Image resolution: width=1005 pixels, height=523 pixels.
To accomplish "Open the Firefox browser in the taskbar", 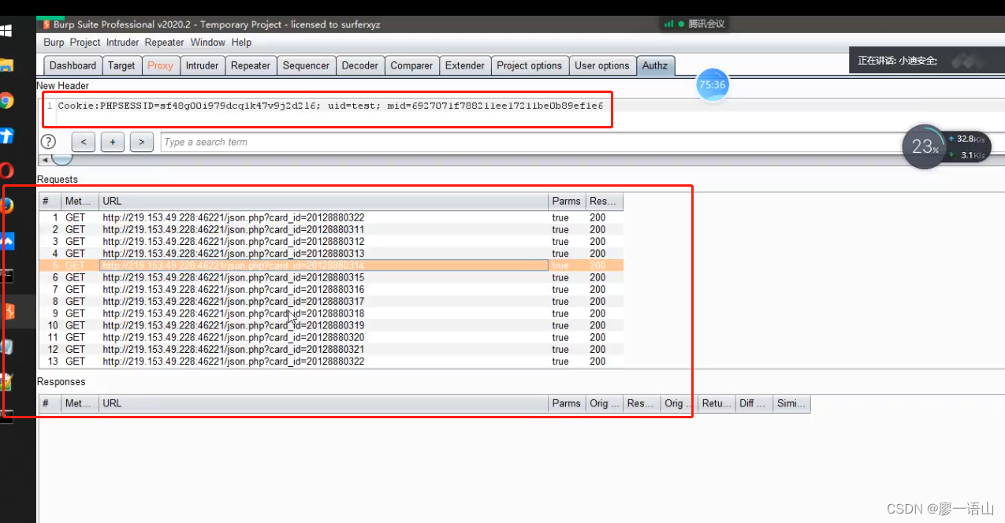I will (x=6, y=206).
